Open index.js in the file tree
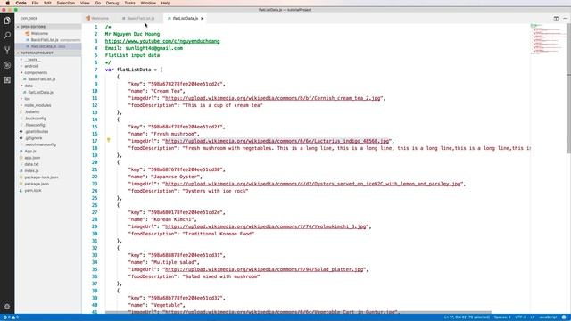 [x=31, y=170]
